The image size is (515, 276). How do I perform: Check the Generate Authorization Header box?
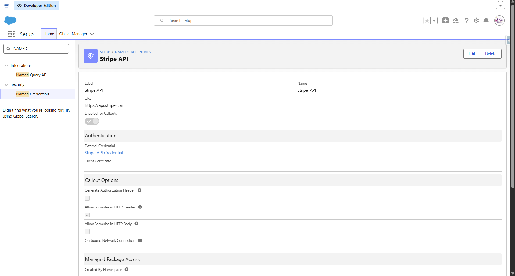click(x=87, y=198)
